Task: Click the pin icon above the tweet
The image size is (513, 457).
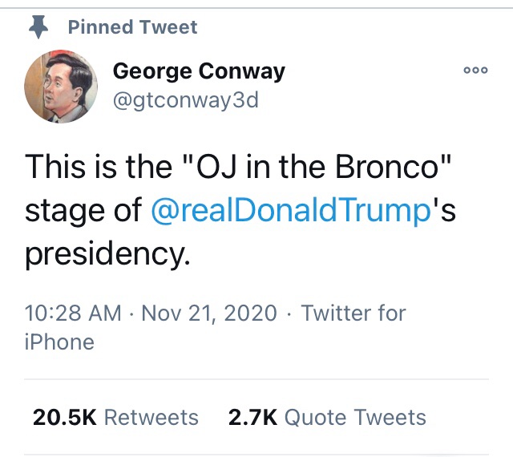Action: pyautogui.click(x=38, y=27)
